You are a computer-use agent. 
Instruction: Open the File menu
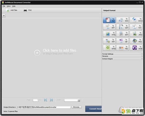(4, 6)
